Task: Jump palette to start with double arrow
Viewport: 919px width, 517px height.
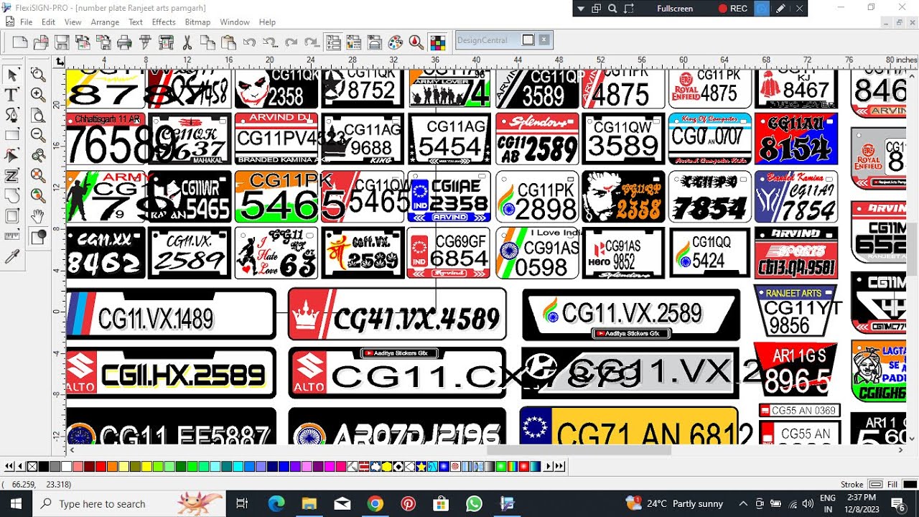Action: click(x=9, y=467)
